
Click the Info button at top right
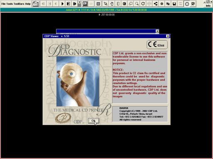[x=208, y=6]
